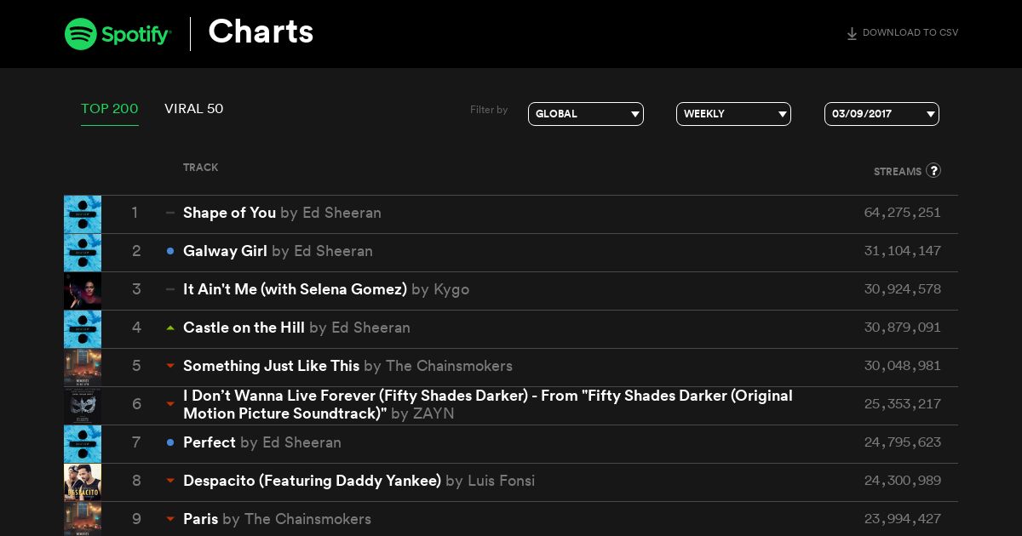Click the Kygo It Ain't Me cover thumbnail
Image resolution: width=1022 pixels, height=536 pixels.
point(83,291)
